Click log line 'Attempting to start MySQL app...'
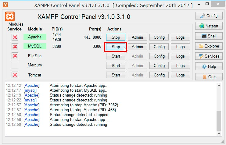The height and width of the screenshot is (145, 226). click(x=79, y=90)
